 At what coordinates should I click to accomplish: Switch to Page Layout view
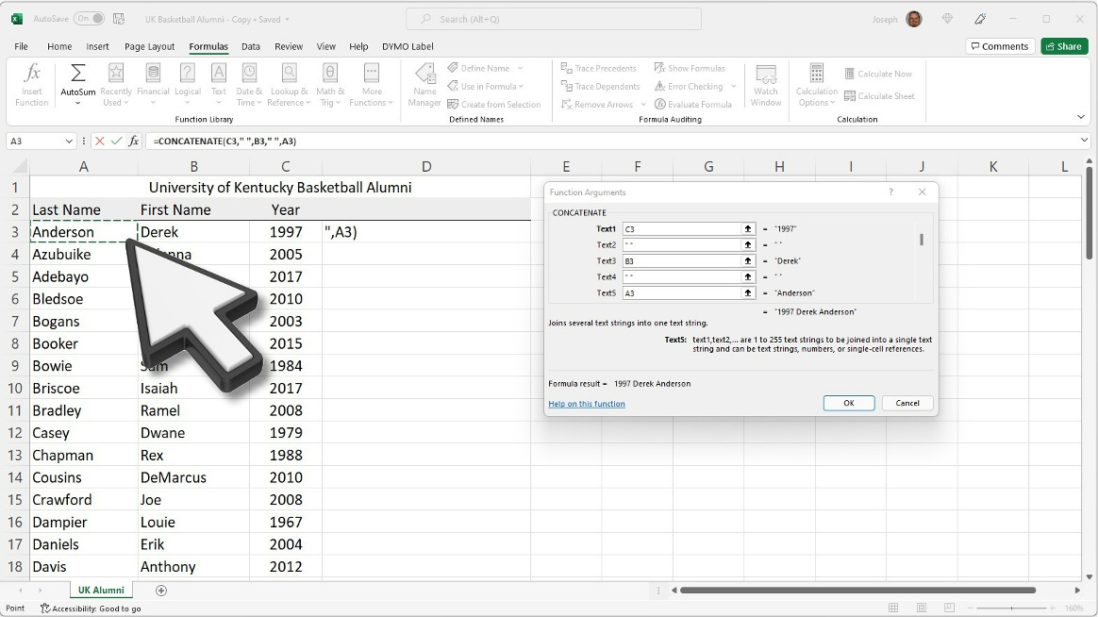922,608
